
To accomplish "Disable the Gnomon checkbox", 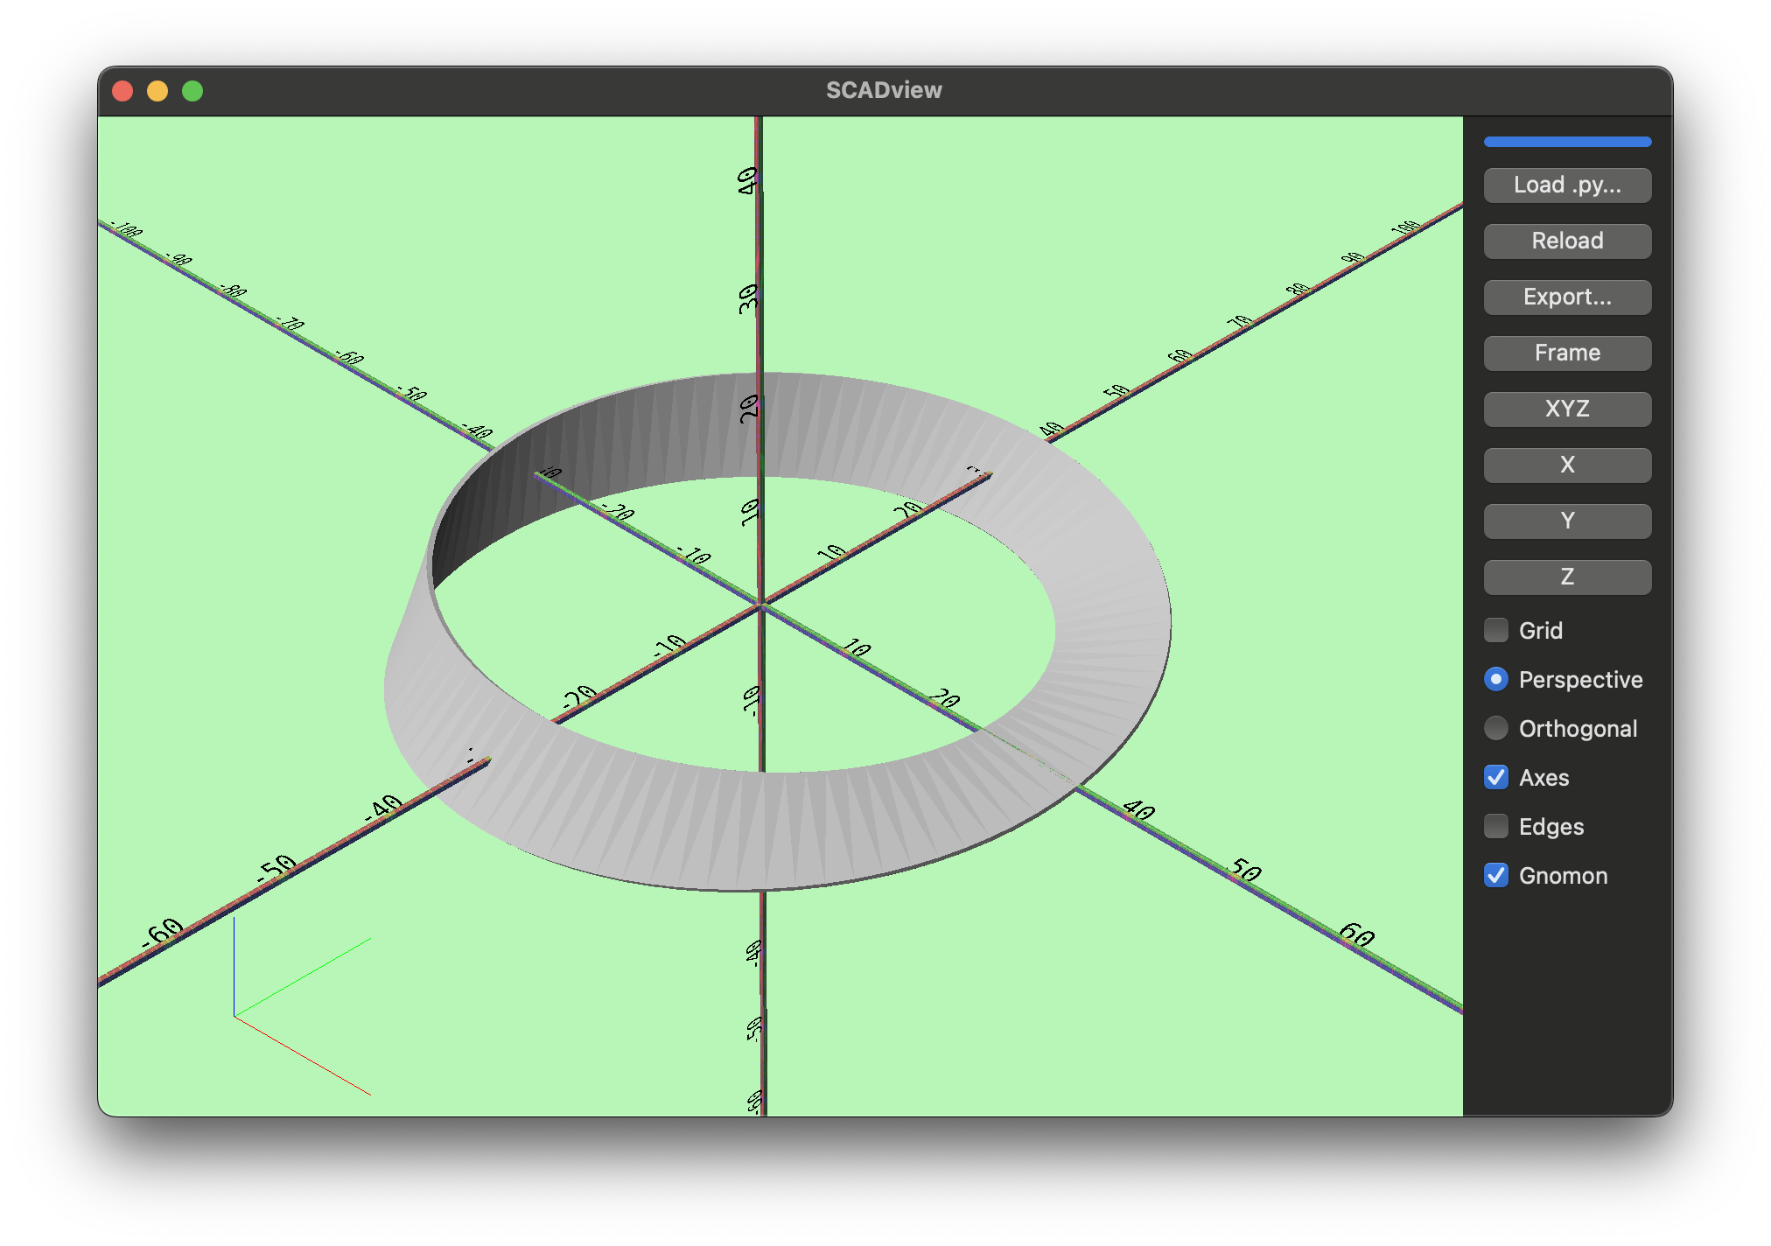I will pos(1496,875).
